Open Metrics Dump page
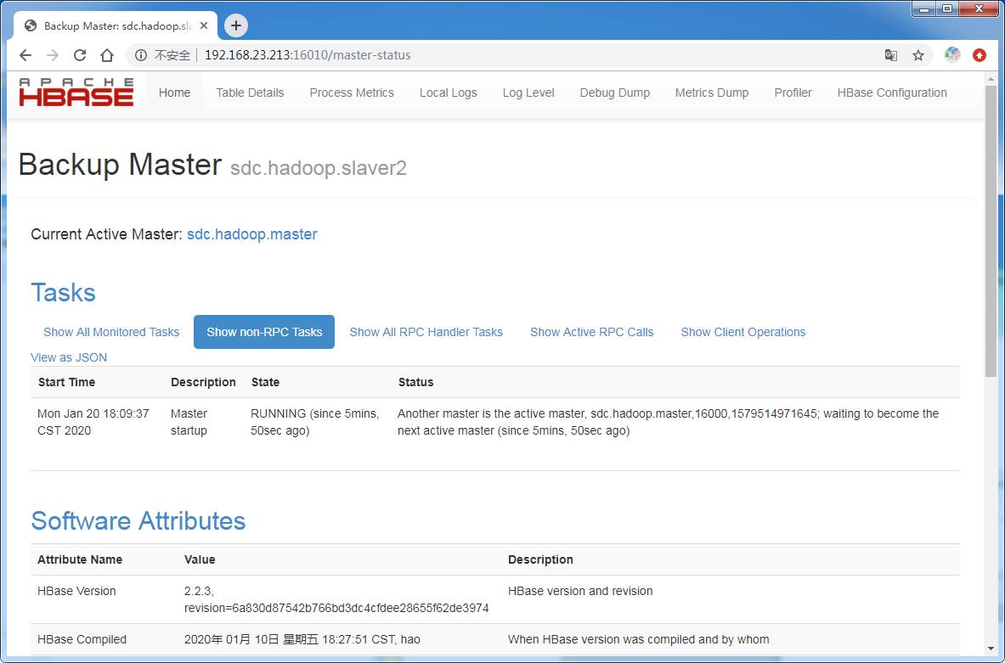Viewport: 1005px width, 663px height. (x=711, y=93)
